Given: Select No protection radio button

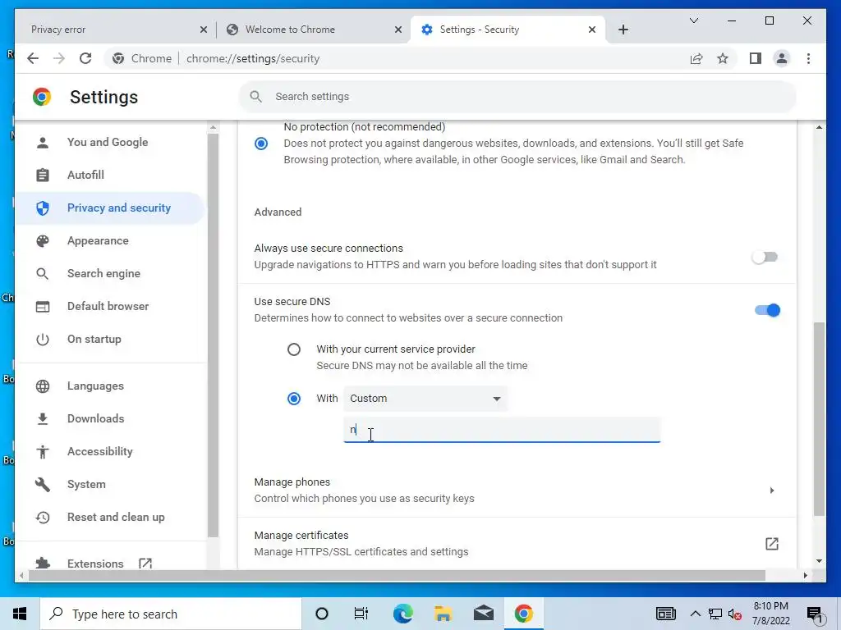Looking at the screenshot, I should point(261,144).
